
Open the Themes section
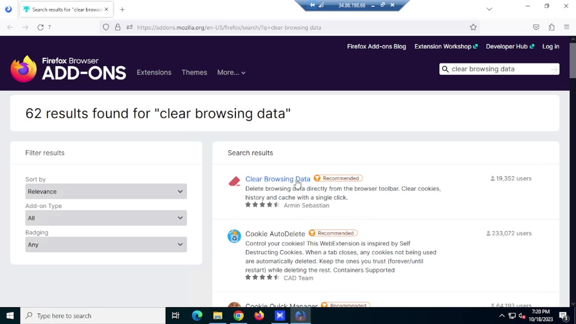pos(194,72)
